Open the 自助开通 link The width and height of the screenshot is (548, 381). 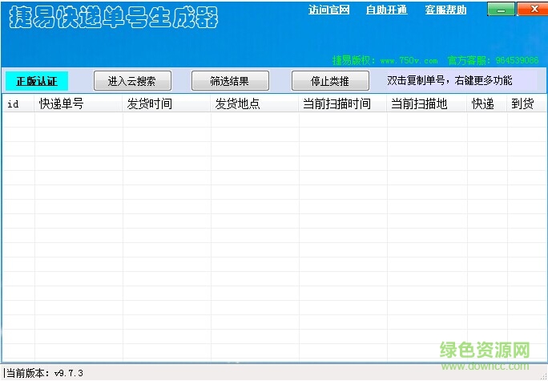386,10
